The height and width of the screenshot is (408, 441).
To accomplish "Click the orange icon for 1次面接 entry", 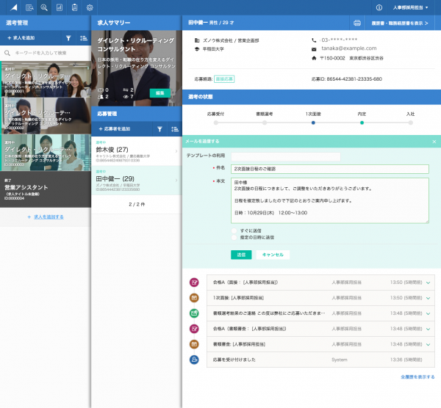I will [x=194, y=298].
